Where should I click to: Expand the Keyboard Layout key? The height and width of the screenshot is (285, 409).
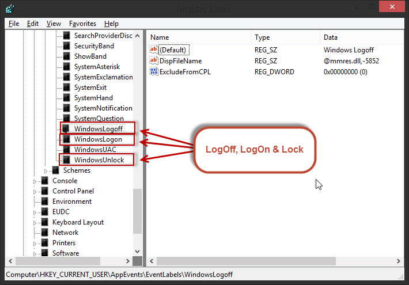35,223
